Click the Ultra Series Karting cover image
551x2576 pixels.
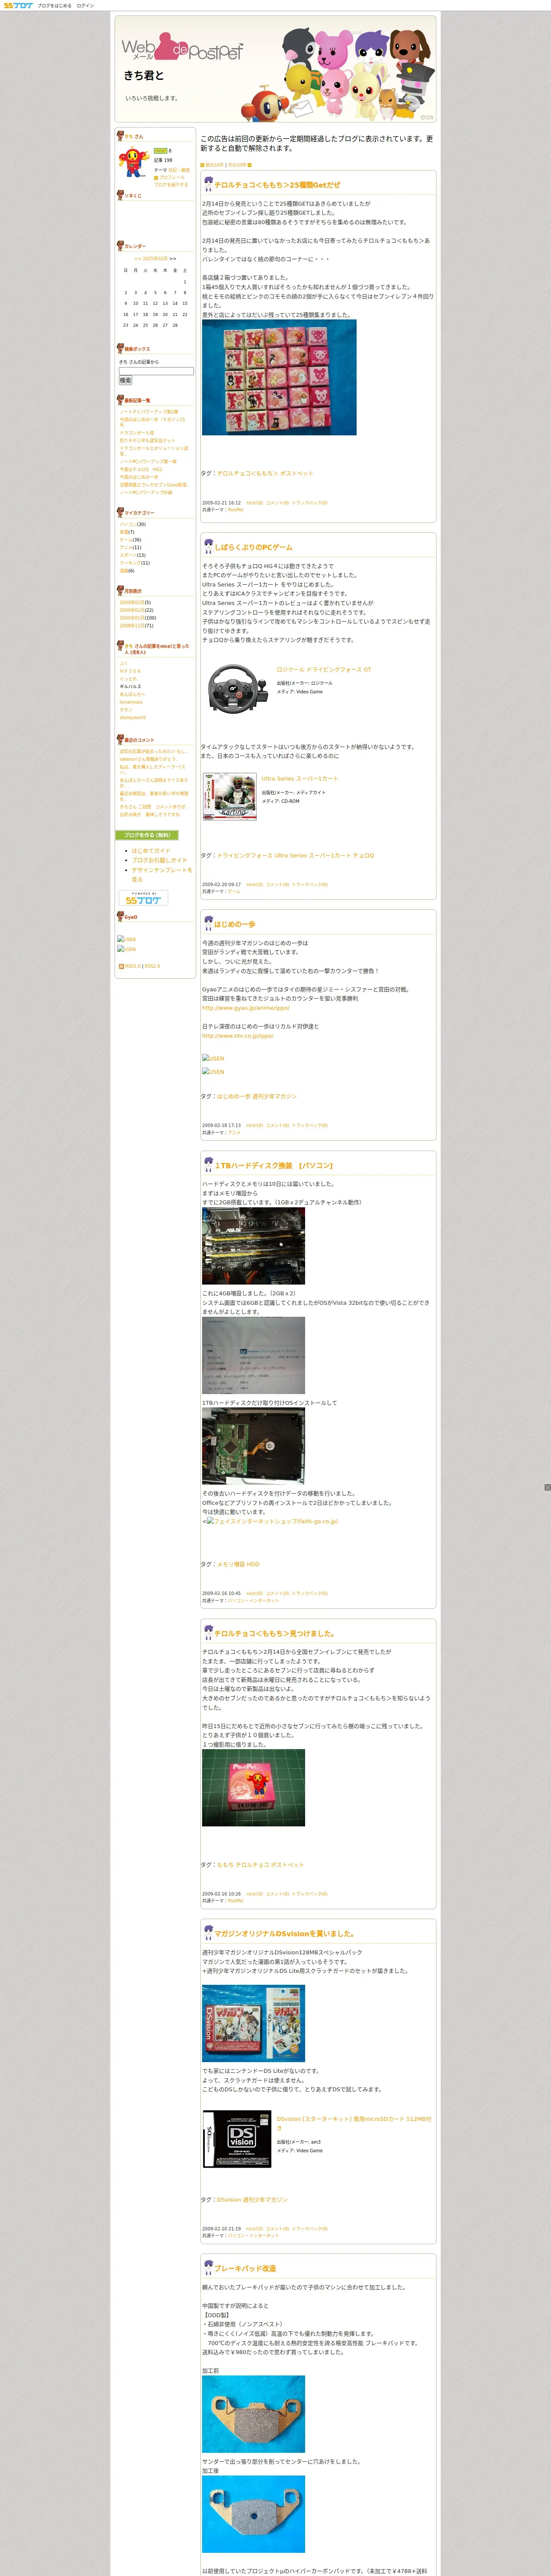[231, 797]
